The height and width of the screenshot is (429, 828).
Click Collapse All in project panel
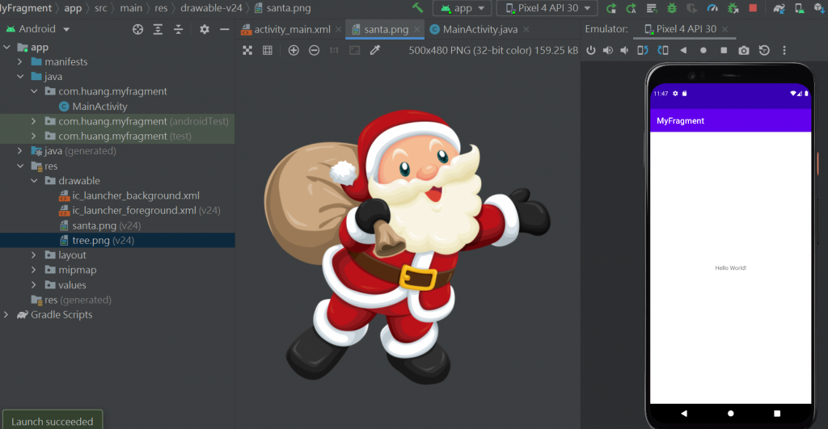179,30
